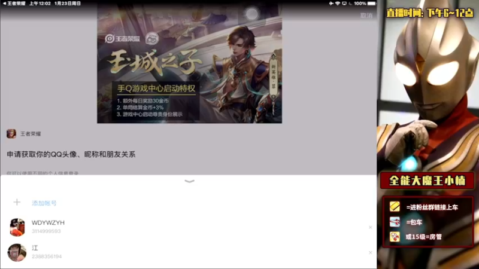Select the WDYWZYH account avatar
Screen dimensions: 479x269
17,227
